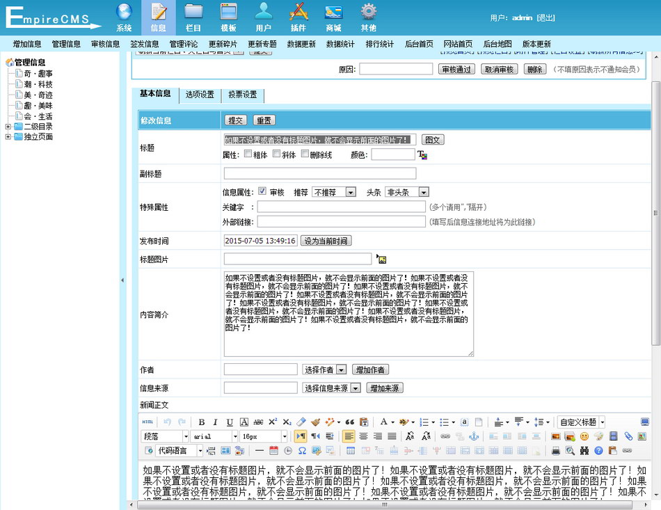Click the 增加作者 button
The height and width of the screenshot is (510, 661).
(370, 369)
